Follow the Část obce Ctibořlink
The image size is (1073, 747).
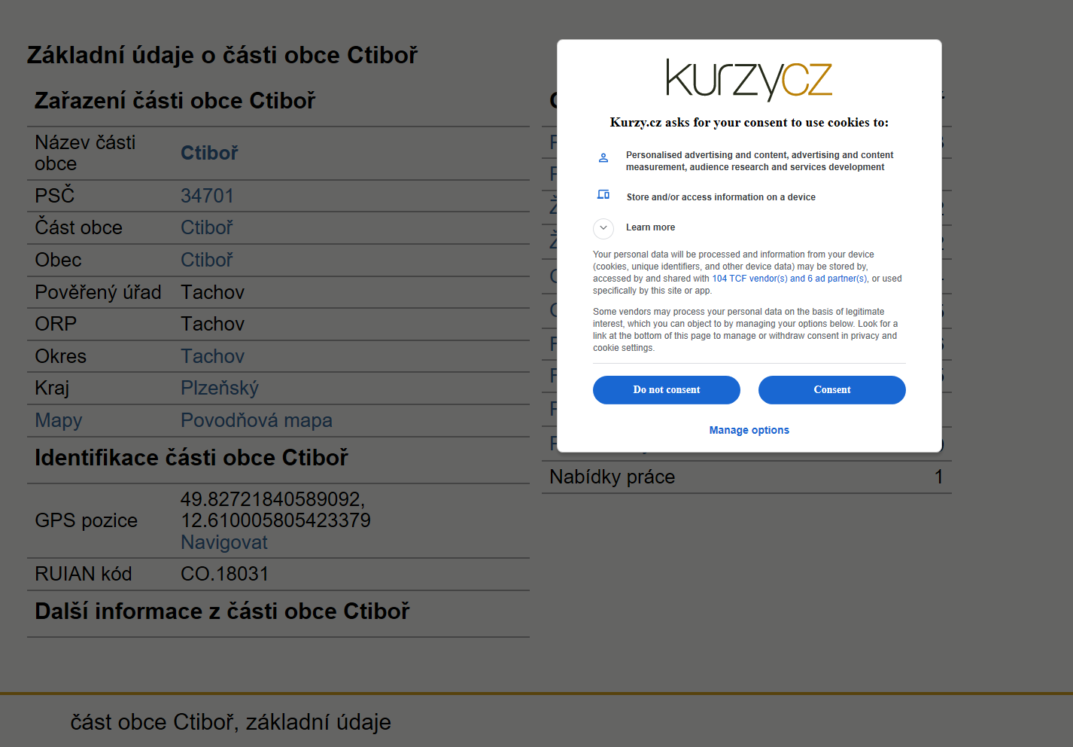click(207, 227)
